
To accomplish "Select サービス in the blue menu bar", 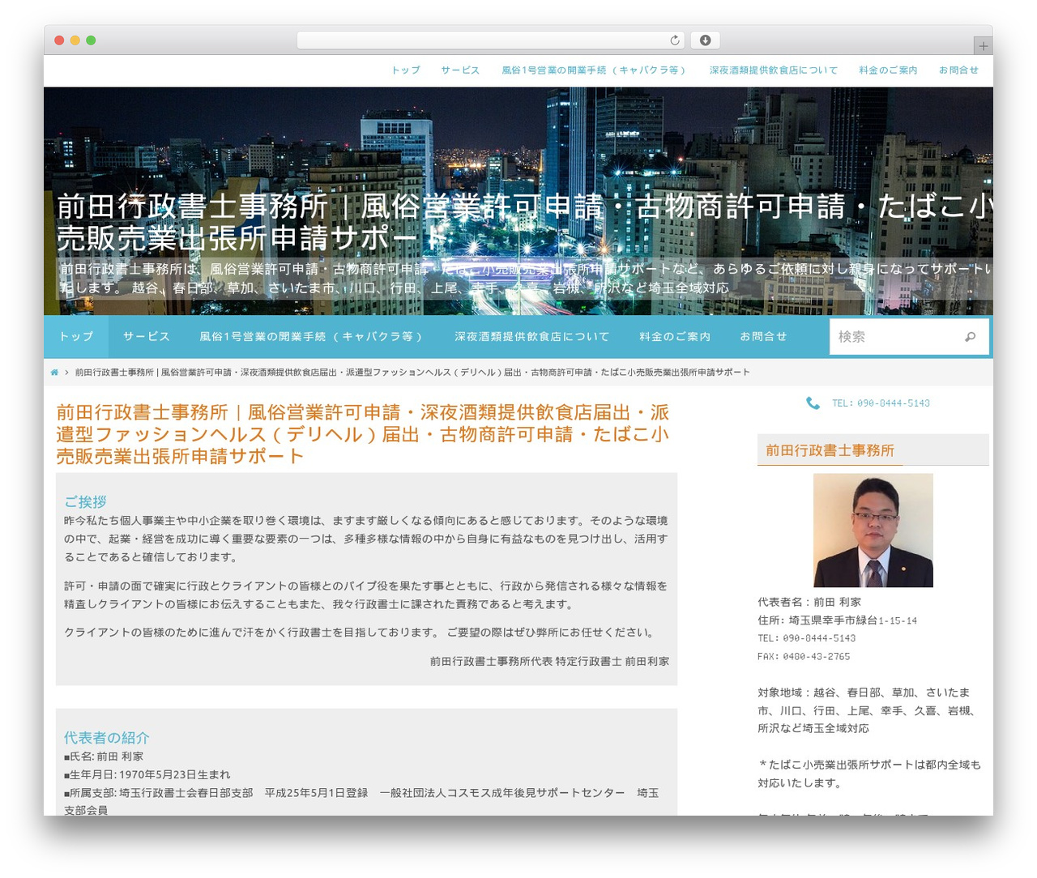I will [147, 337].
